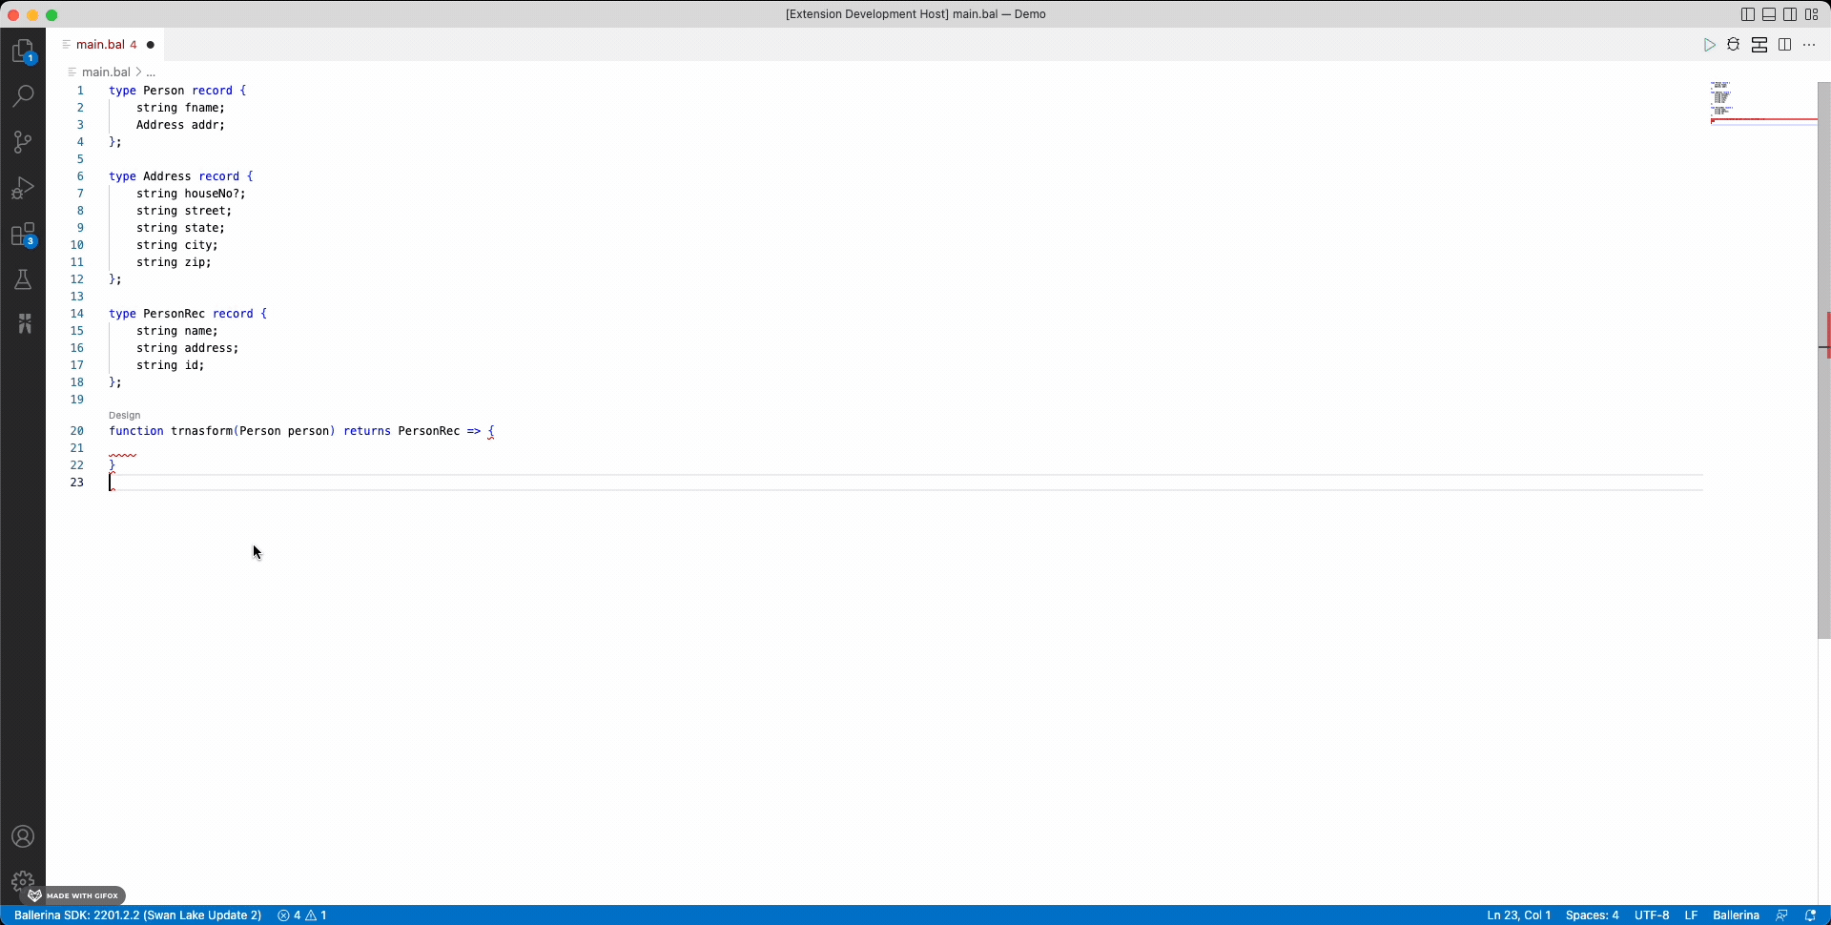This screenshot has height=925, width=1831.
Task: Change end of line sequence LF
Action: tap(1691, 915)
